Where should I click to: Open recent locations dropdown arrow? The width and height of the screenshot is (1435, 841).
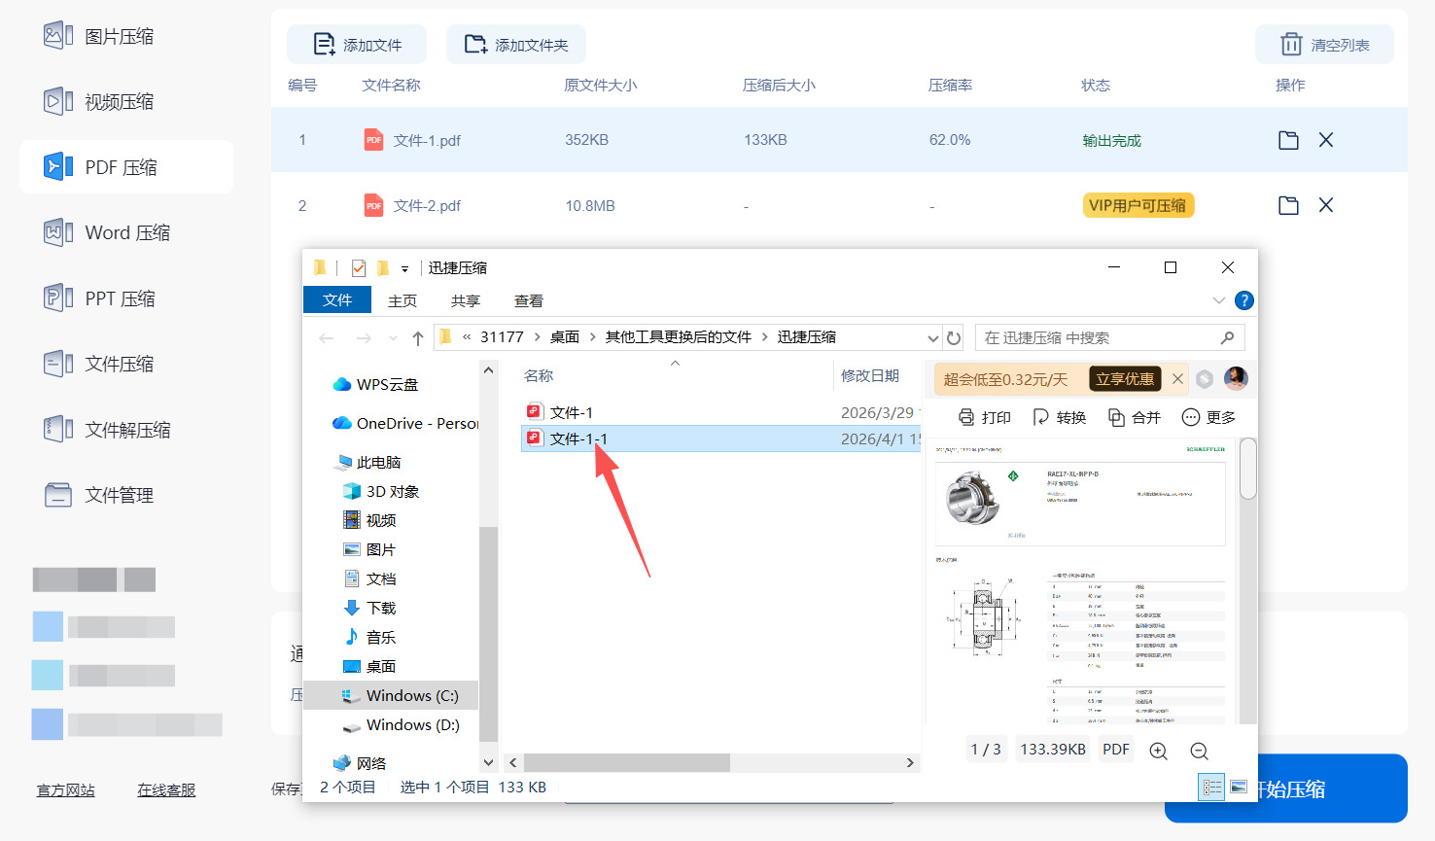coord(393,338)
